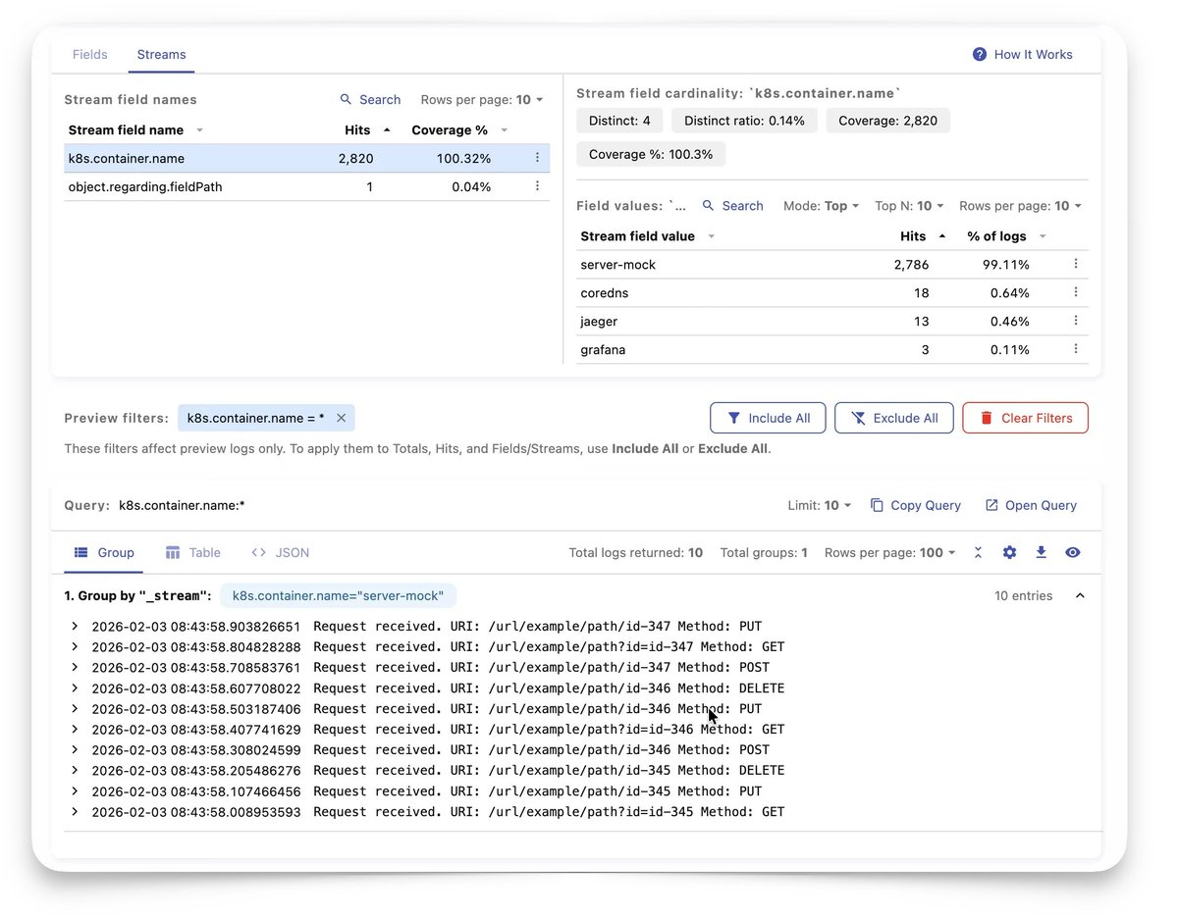Expand log entry at 08:43:58.008953593
1178x916 pixels.
point(75,811)
